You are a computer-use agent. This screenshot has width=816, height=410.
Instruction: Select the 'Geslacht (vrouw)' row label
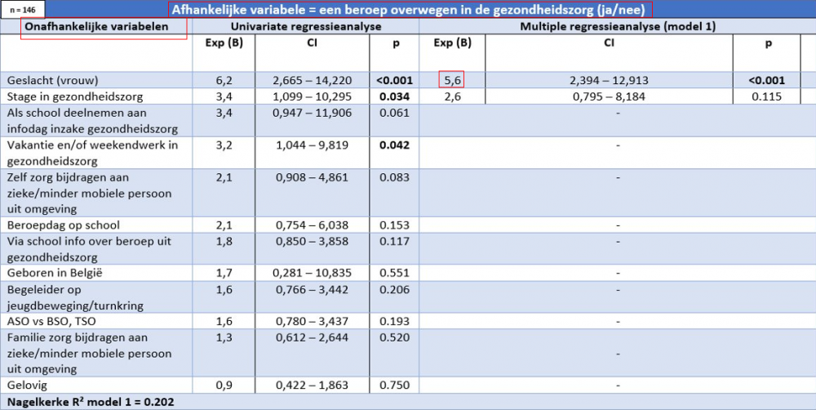(52, 80)
